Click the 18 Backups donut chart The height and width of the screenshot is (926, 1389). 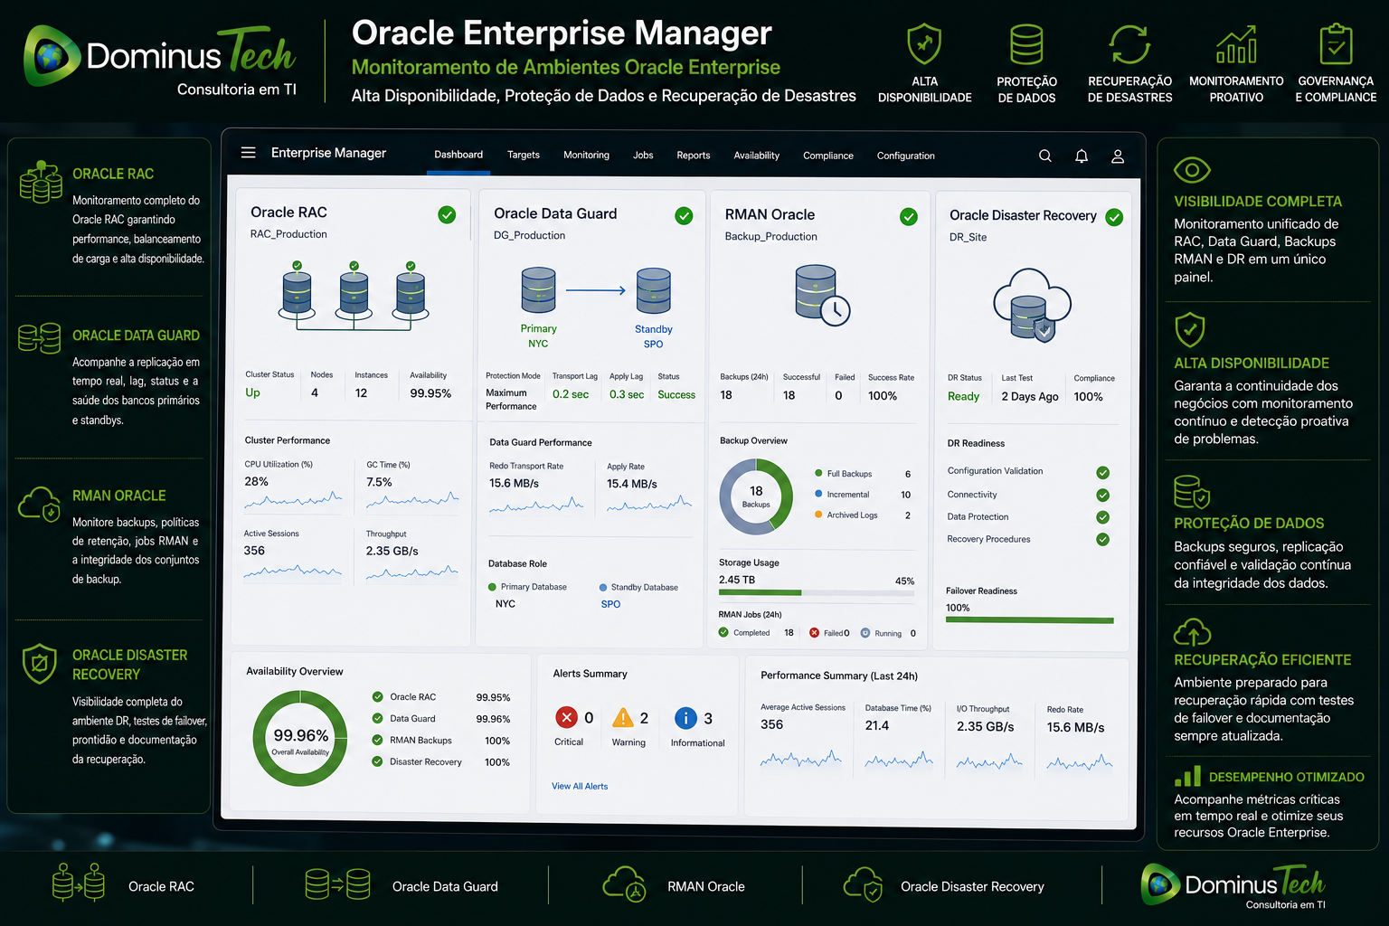point(756,496)
